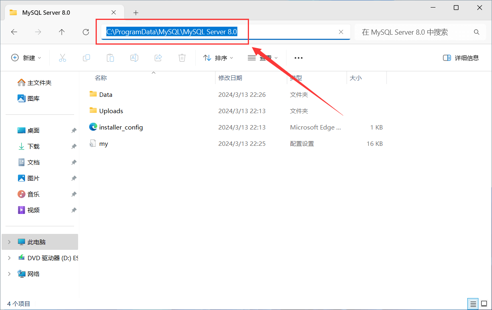The image size is (492, 310).
Task: Expand the This PC tree node
Action: [x=10, y=242]
